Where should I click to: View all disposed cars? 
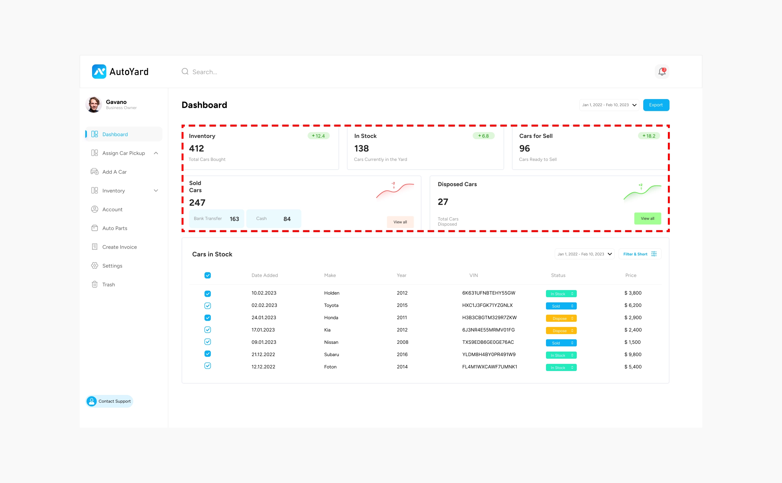647,219
